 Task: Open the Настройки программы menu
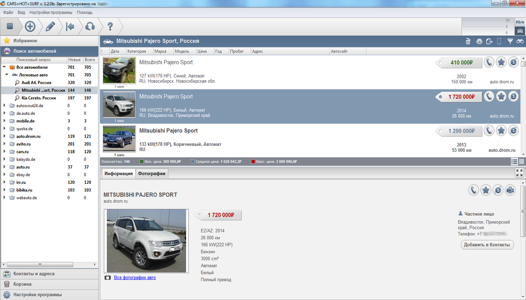click(x=51, y=12)
